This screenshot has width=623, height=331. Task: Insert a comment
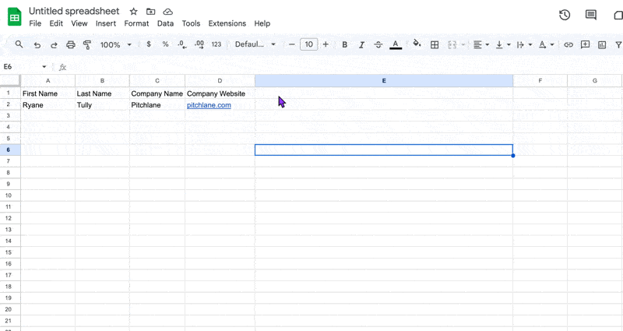[x=586, y=44]
